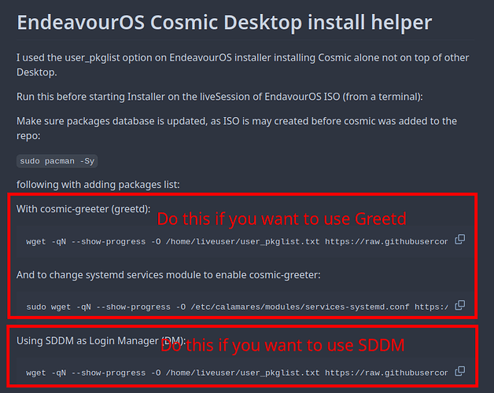Image resolution: width=494 pixels, height=393 pixels.
Task: Click 'following with adding packages list:' text
Action: click(98, 185)
